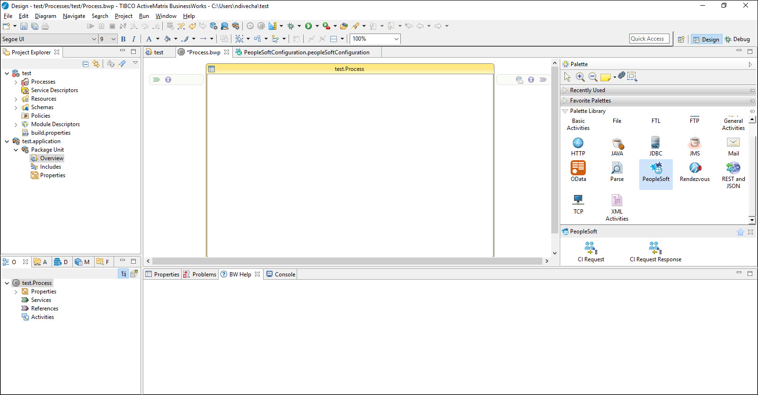
Task: Collapse all in Project Explorer
Action: [86, 64]
